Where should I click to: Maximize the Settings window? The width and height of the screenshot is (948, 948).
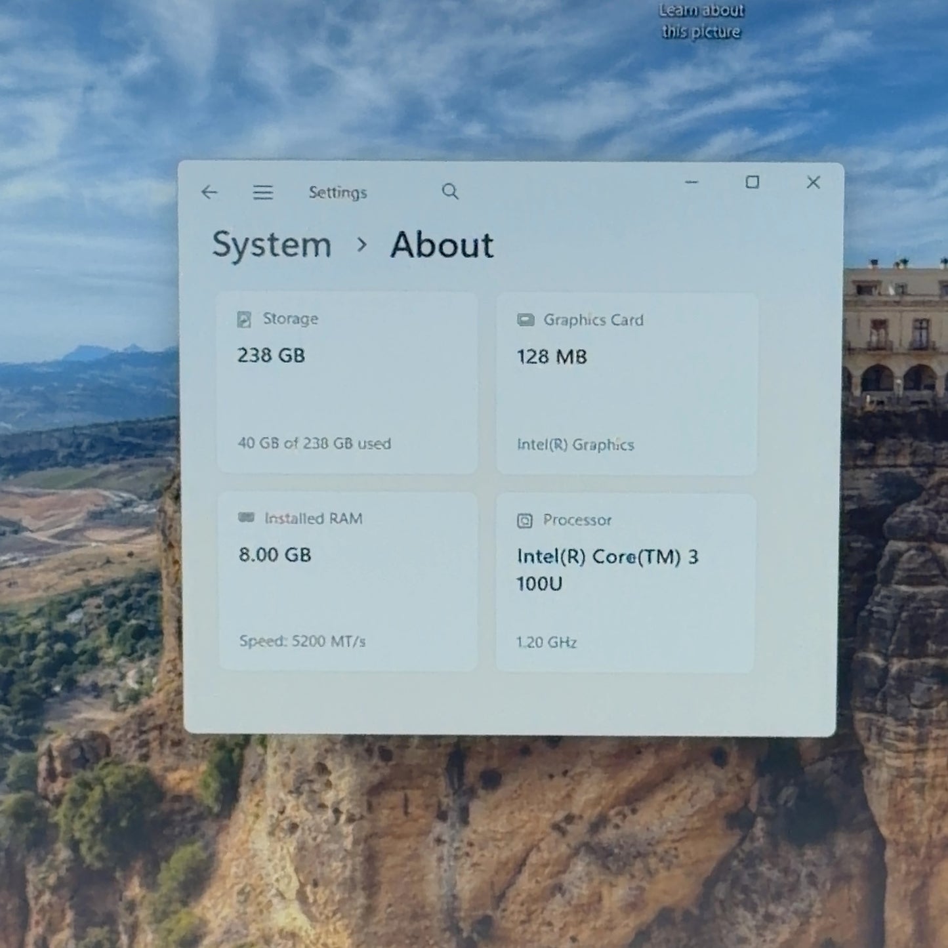click(x=752, y=182)
